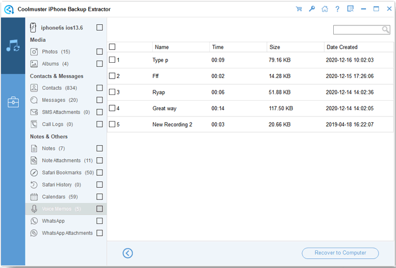Image resolution: width=396 pixels, height=268 pixels.
Task: Click the Contacts category icon
Action: [34, 88]
